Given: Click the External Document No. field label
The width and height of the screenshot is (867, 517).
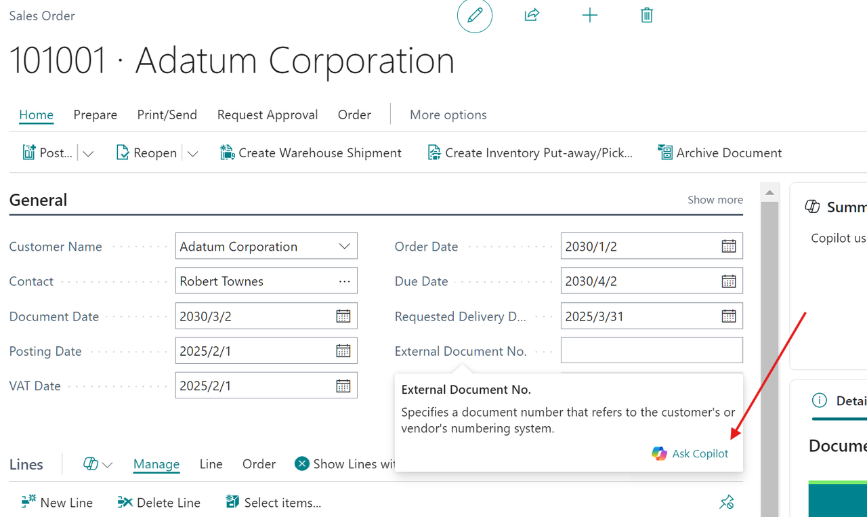Looking at the screenshot, I should (461, 351).
